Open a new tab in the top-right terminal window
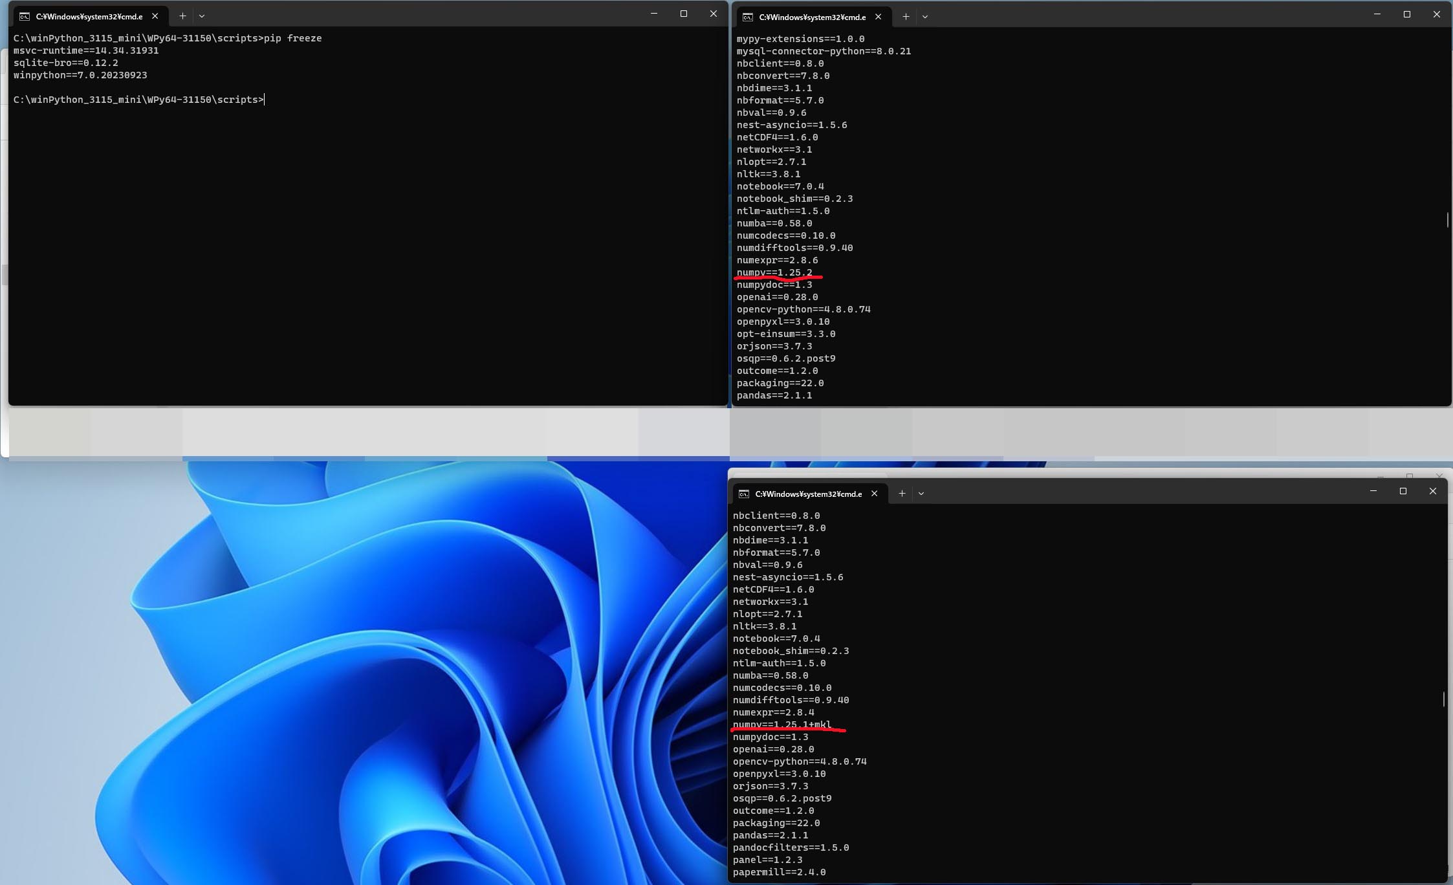Viewport: 1453px width, 885px height. [906, 17]
